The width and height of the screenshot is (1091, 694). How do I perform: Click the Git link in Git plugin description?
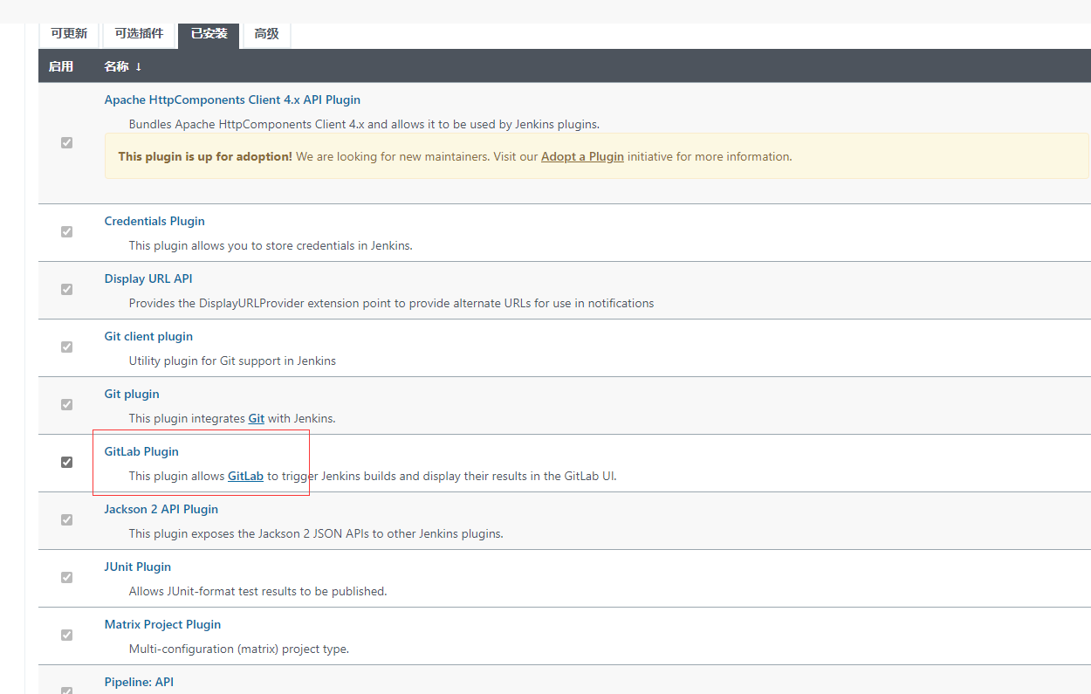[257, 418]
